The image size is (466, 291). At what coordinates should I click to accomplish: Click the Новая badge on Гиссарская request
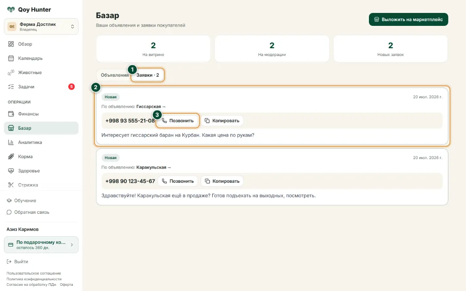110,97
